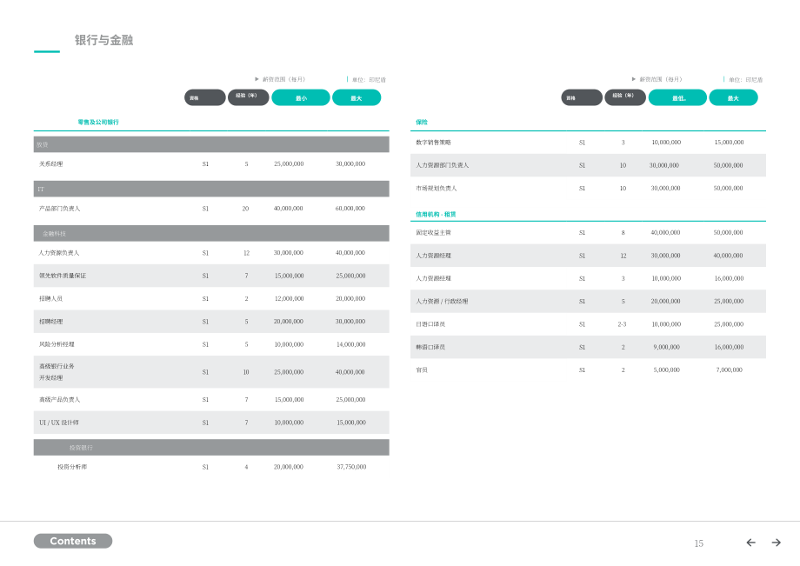The image size is (800, 566).
Task: Click the 银行与金融 page title
Action: point(104,40)
